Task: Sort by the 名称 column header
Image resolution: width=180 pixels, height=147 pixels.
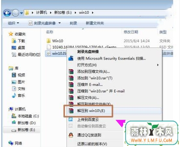Action: (x=49, y=32)
